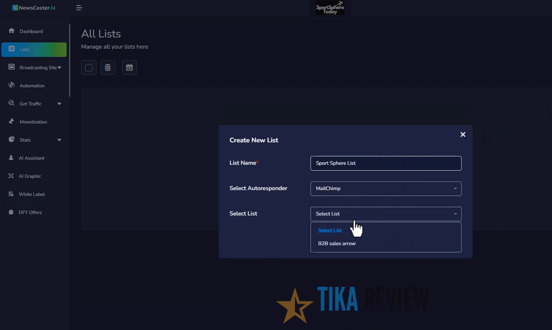This screenshot has width=552, height=330.
Task: Click the calendar icon button
Action: tap(129, 68)
